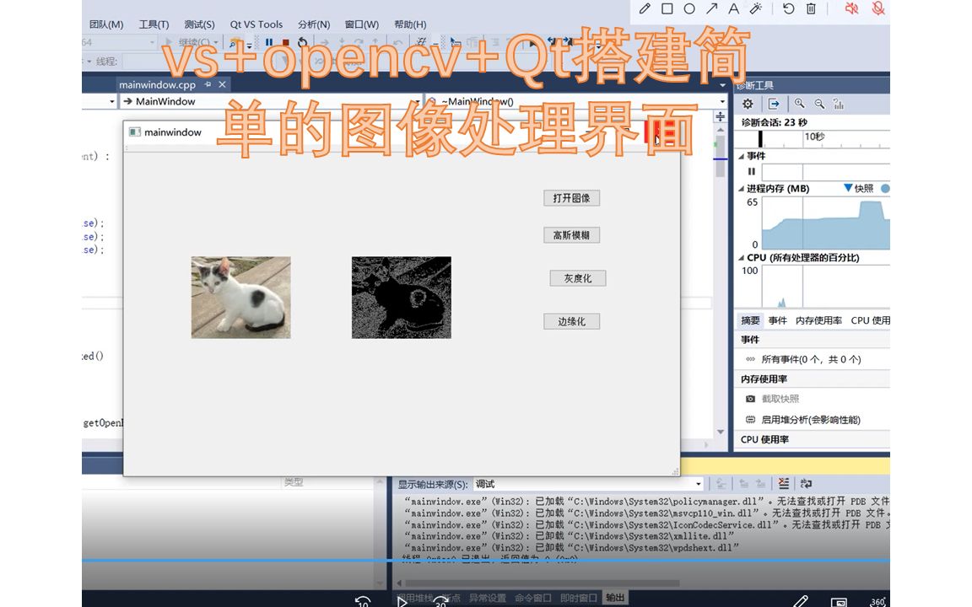Click the export report icon in 诊断工具
Viewport: 972px width, 607px height.
(772, 103)
